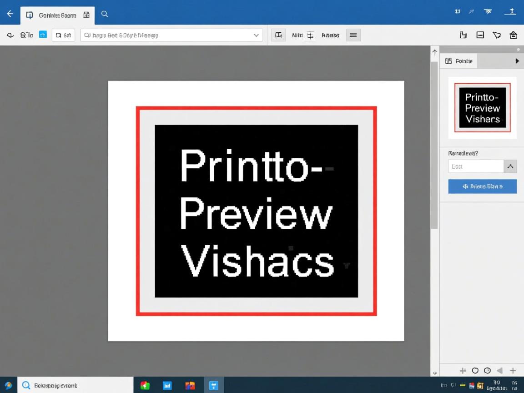Viewport: 524px width, 393px height.
Task: Click the Windows taskbar search box
Action: click(x=76, y=385)
